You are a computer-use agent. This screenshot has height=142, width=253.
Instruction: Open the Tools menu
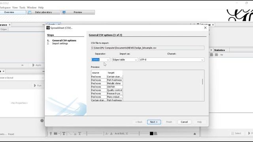tap(22, 7)
